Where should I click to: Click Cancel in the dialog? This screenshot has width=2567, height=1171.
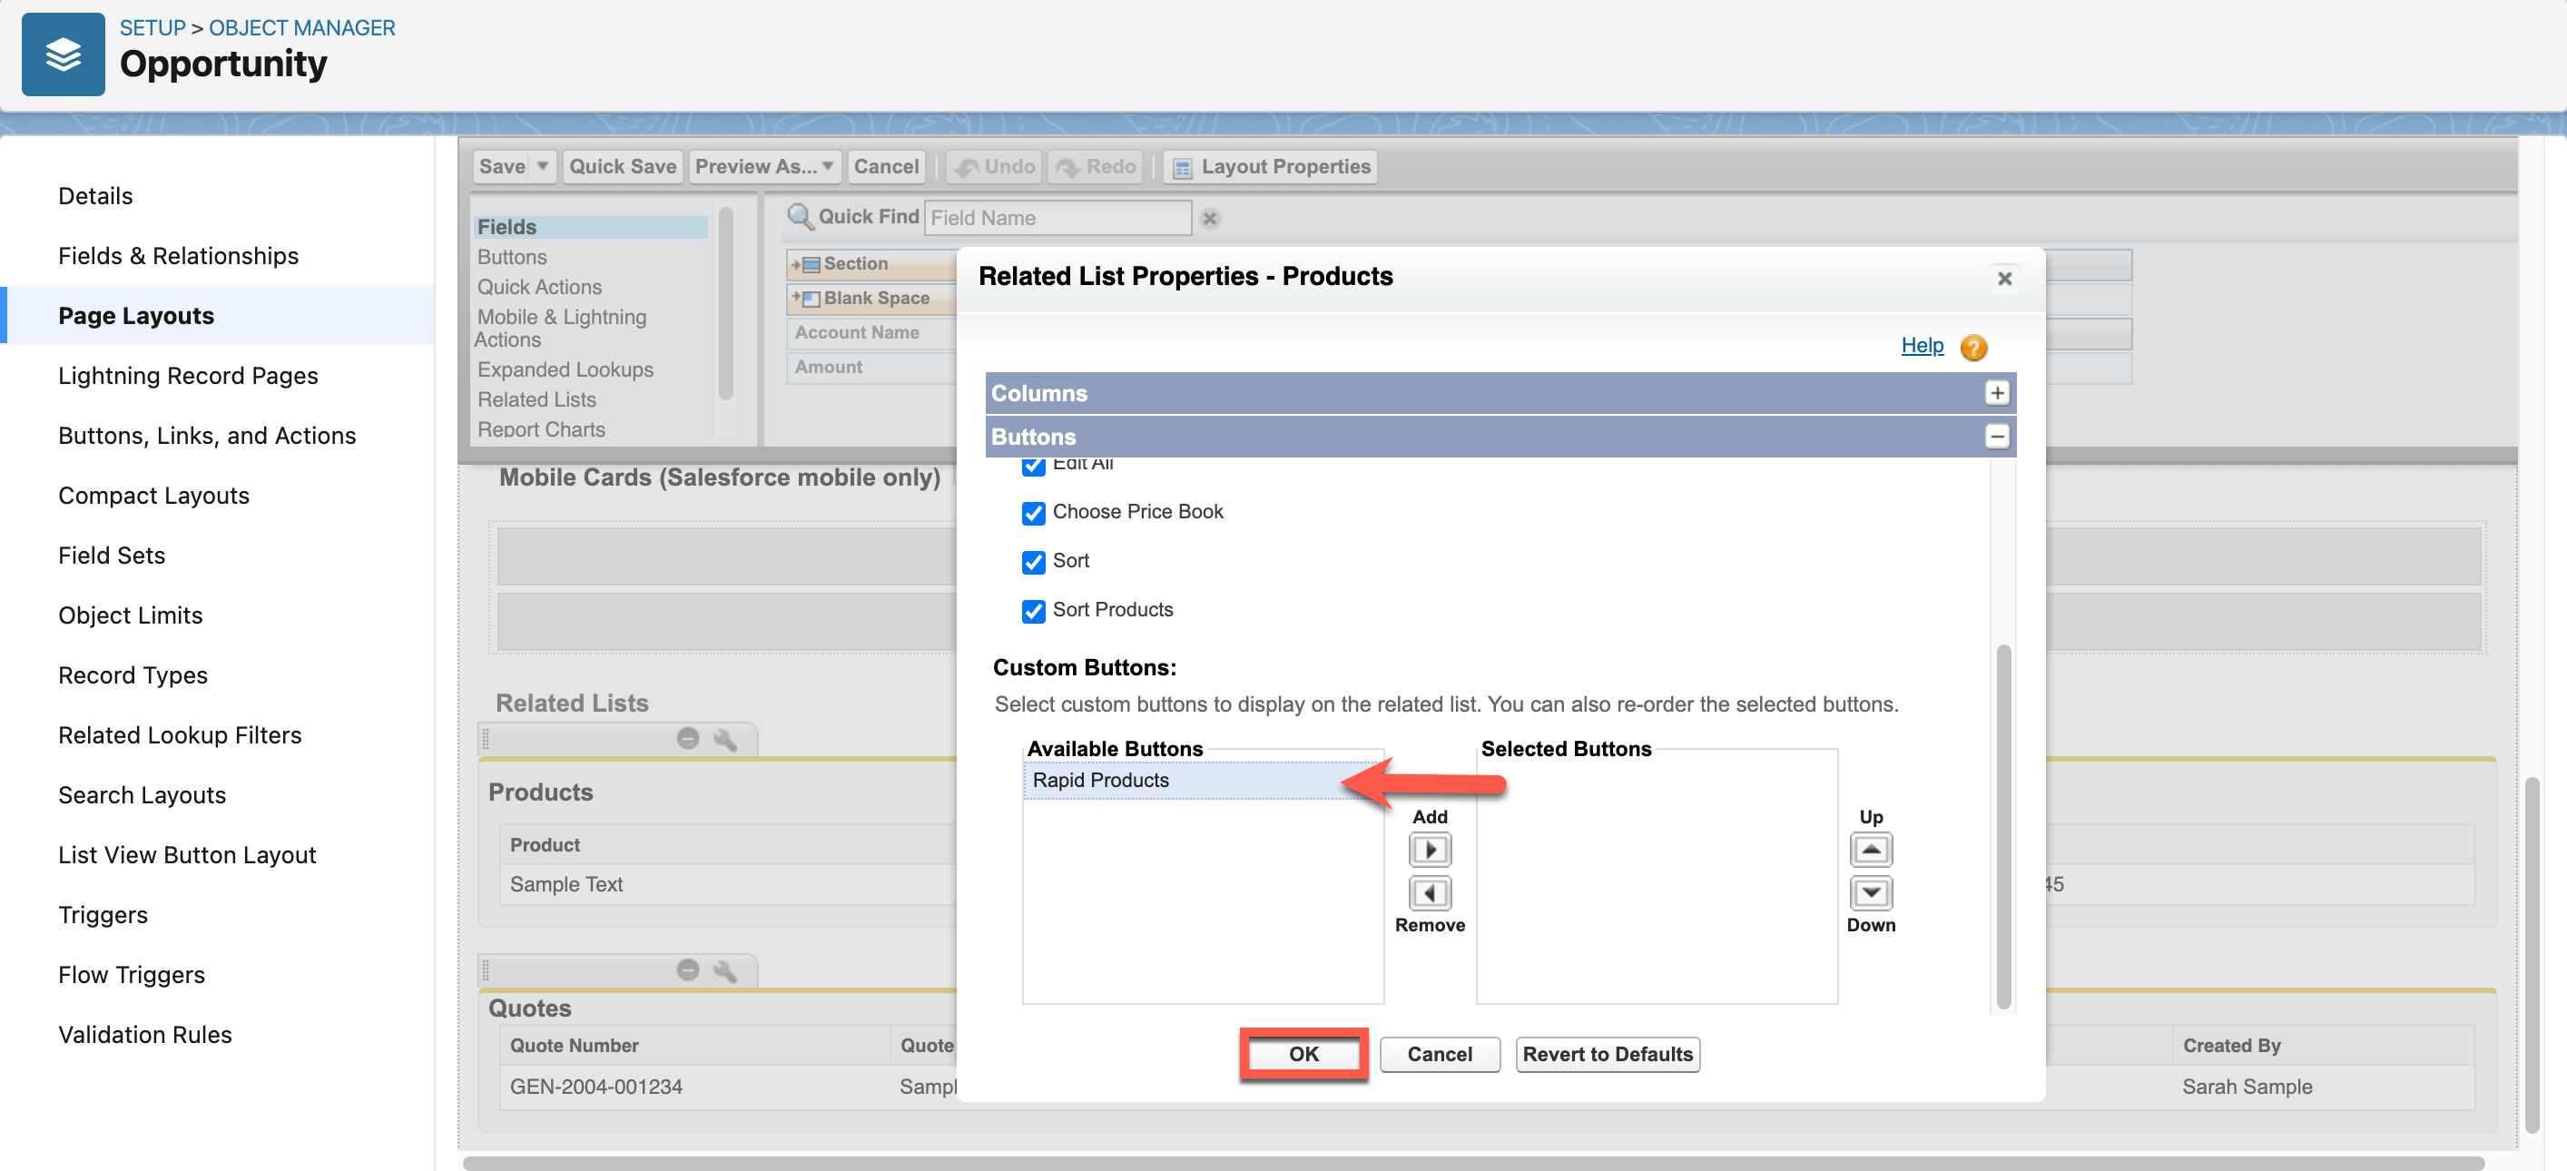(1439, 1053)
